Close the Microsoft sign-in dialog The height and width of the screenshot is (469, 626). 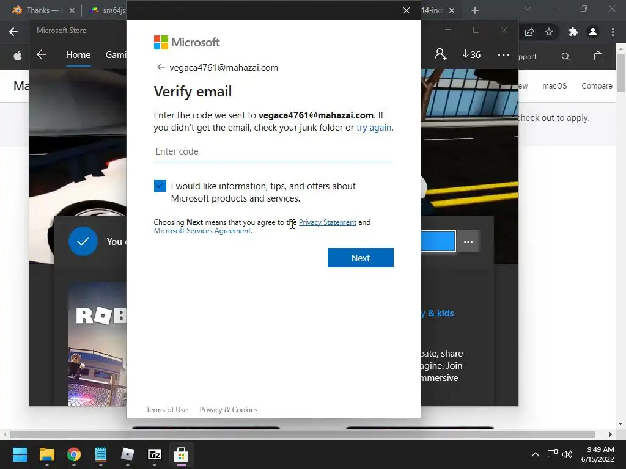pyautogui.click(x=407, y=10)
